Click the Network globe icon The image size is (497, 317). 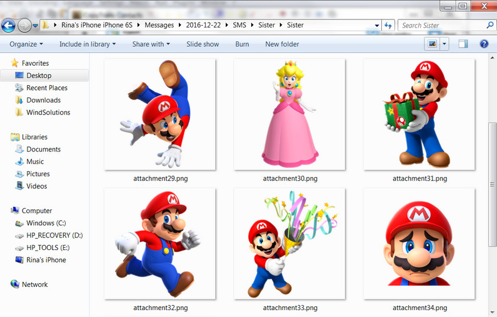[14, 284]
